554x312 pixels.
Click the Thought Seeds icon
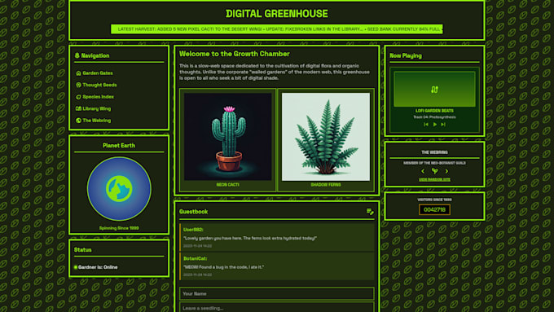coord(78,85)
